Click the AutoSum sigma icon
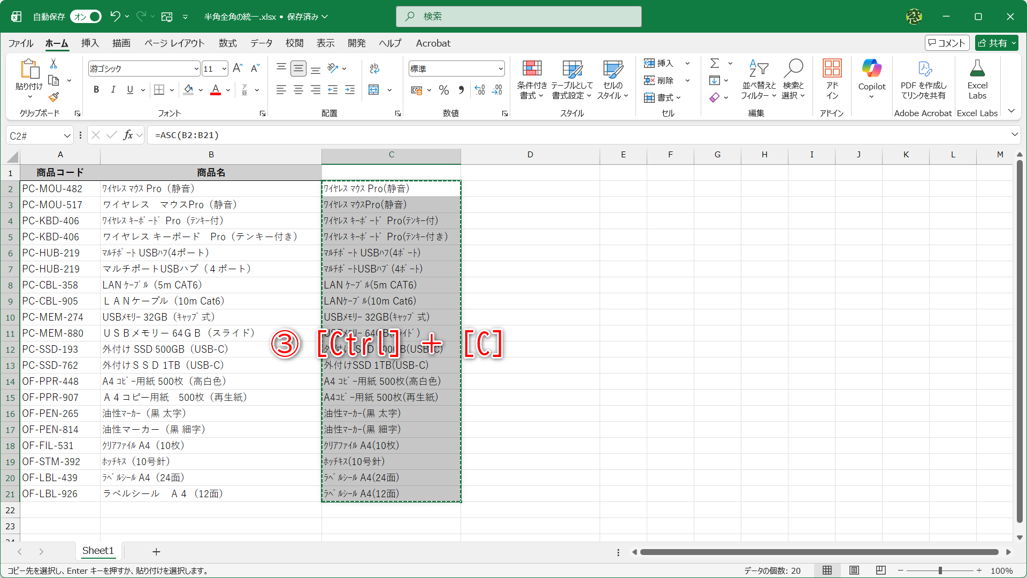This screenshot has height=578, width=1027. (x=715, y=64)
